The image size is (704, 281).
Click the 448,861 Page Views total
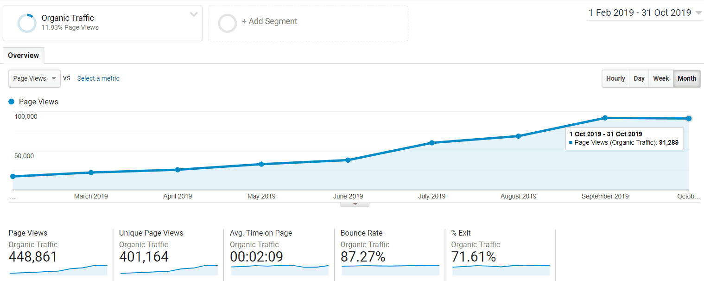[33, 256]
